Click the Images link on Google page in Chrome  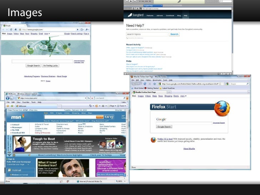click(x=10, y=34)
